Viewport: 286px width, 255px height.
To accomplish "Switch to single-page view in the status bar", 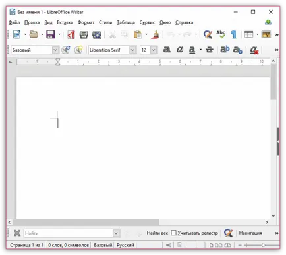I will tap(211, 245).
